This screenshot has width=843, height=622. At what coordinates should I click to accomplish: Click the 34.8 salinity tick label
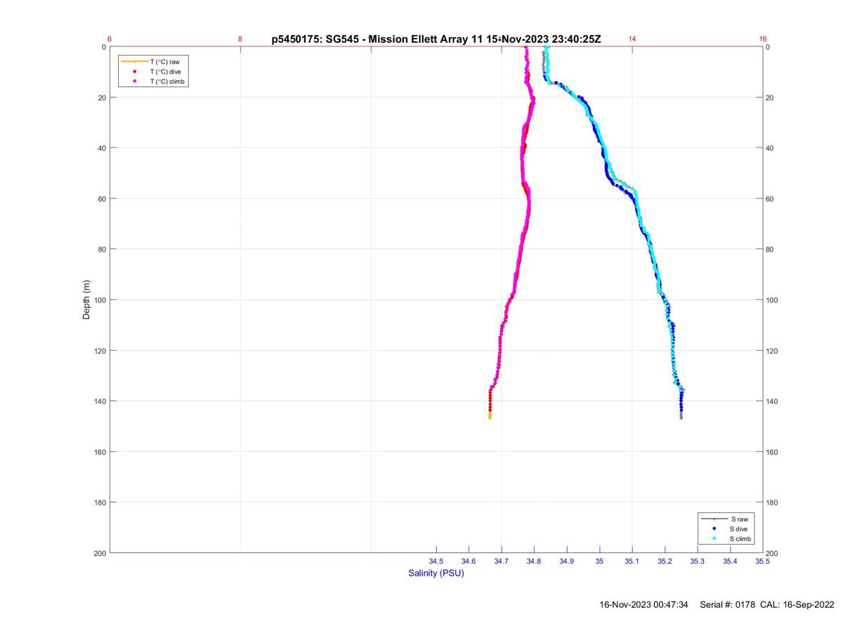tap(534, 561)
